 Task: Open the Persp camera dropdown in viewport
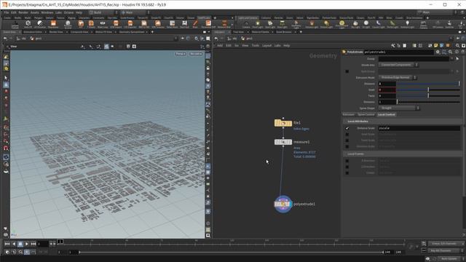181,54
